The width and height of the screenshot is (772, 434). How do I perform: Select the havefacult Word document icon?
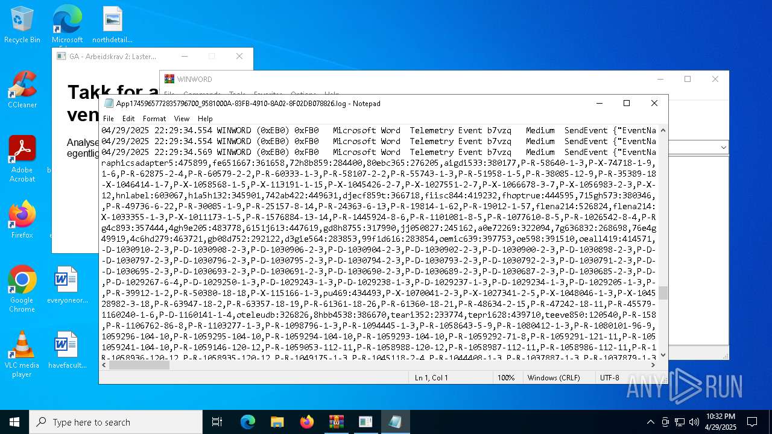point(67,350)
